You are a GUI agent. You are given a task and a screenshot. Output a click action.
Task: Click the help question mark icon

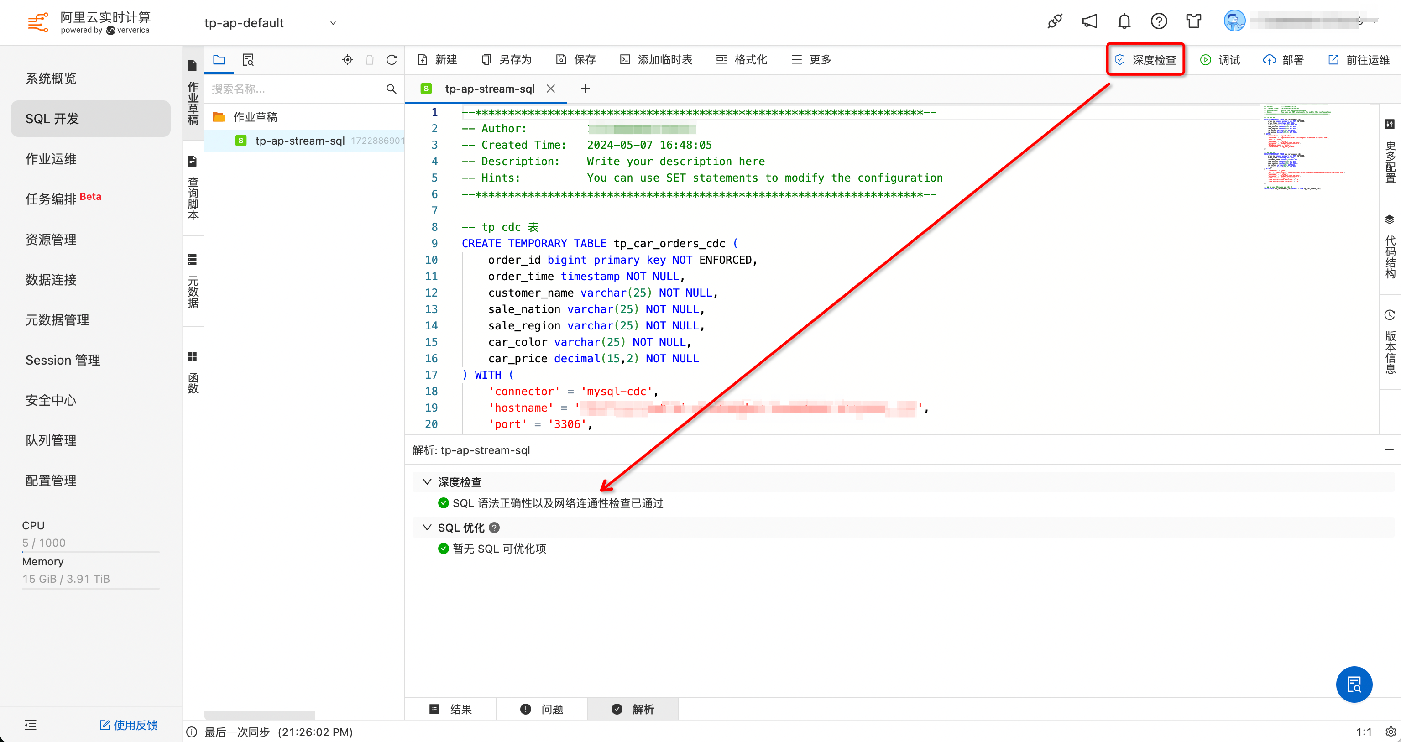point(1159,21)
